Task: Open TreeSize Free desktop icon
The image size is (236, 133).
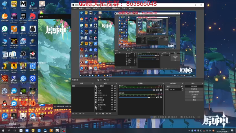Action: coord(5,31)
